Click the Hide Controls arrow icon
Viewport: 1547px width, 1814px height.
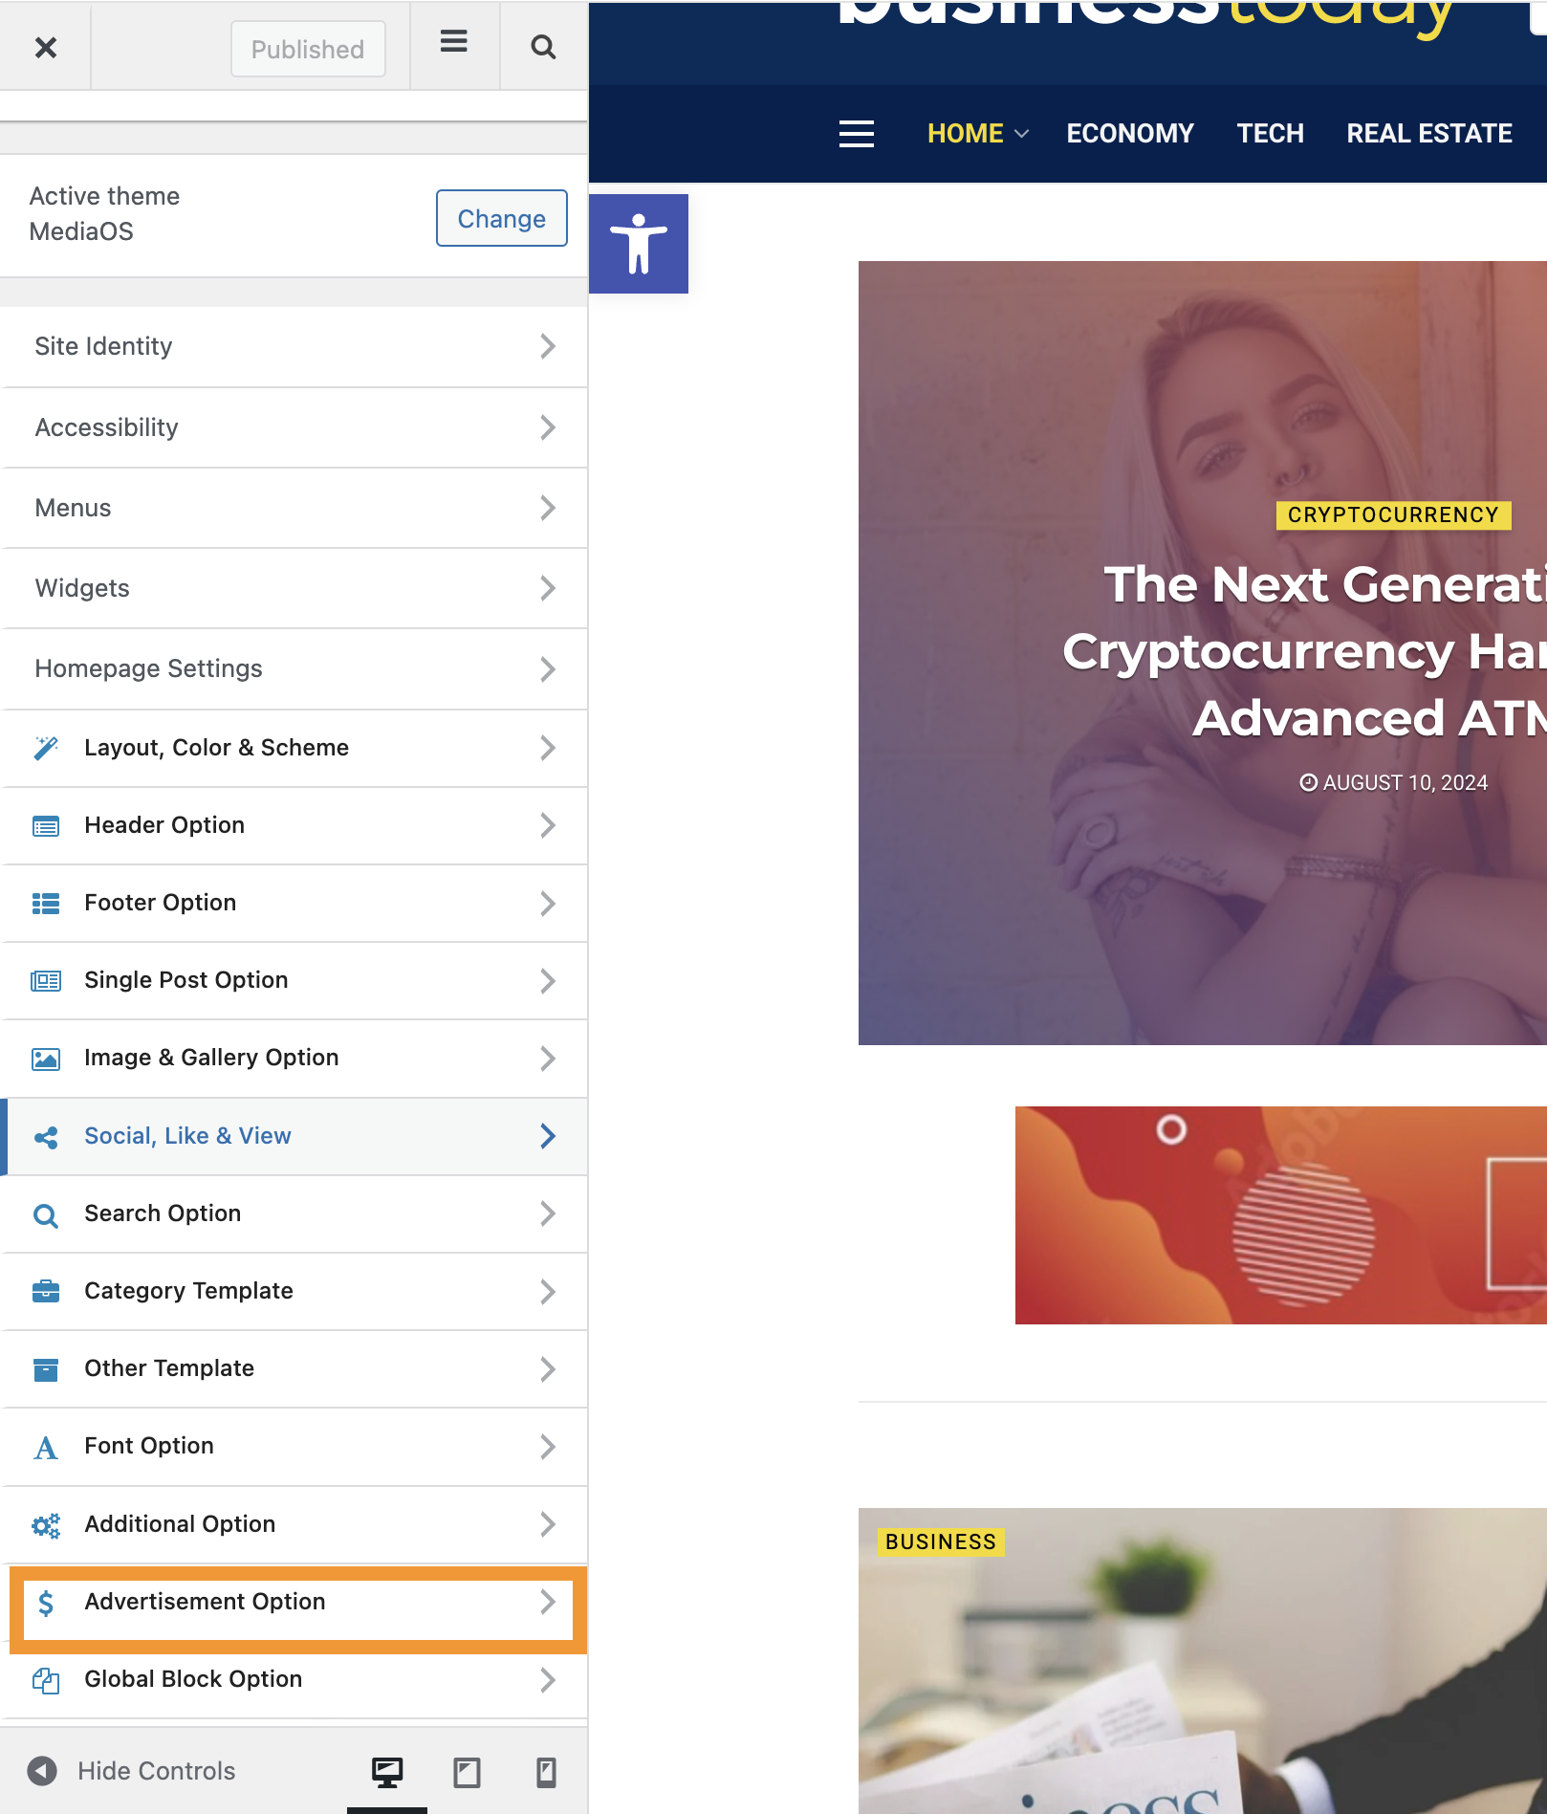41,1771
